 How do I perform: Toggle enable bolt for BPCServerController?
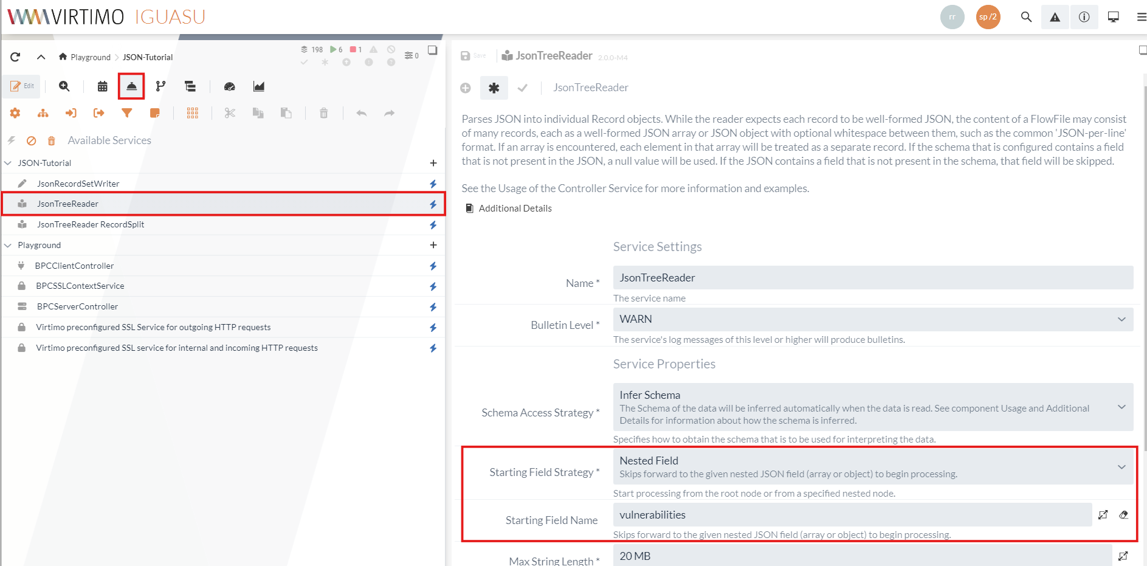pyautogui.click(x=433, y=307)
